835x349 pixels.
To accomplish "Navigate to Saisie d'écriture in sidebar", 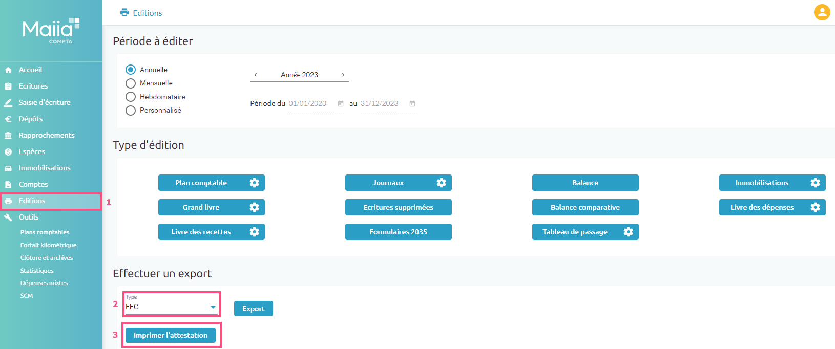I will (45, 102).
